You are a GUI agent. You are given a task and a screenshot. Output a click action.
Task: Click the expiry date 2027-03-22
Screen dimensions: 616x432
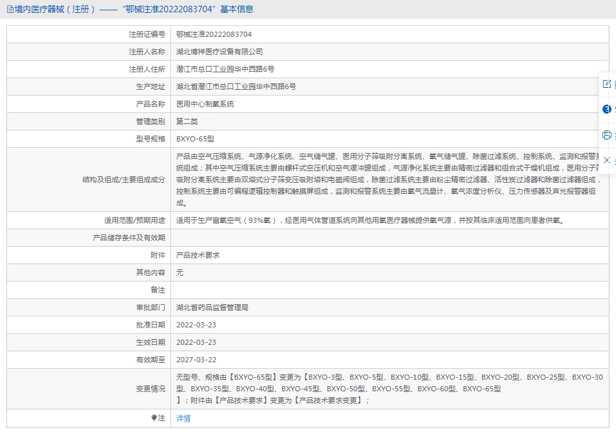(x=196, y=360)
